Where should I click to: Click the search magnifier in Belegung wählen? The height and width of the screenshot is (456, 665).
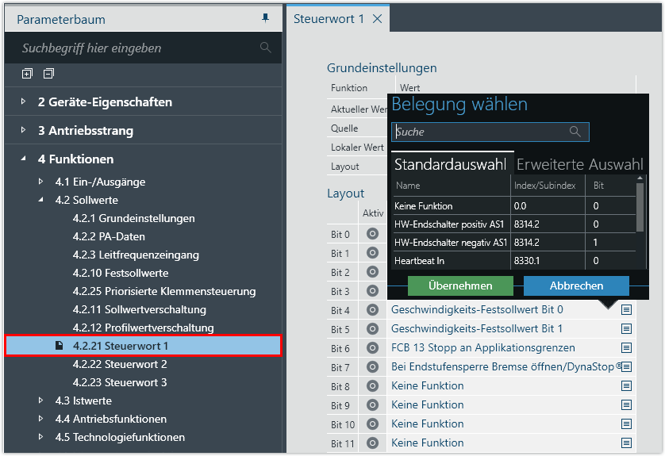575,132
